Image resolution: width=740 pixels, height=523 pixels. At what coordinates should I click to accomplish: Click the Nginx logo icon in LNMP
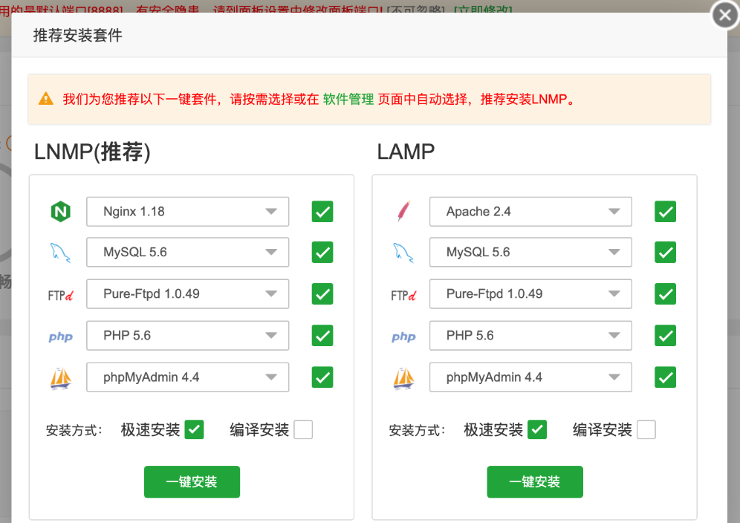point(60,212)
